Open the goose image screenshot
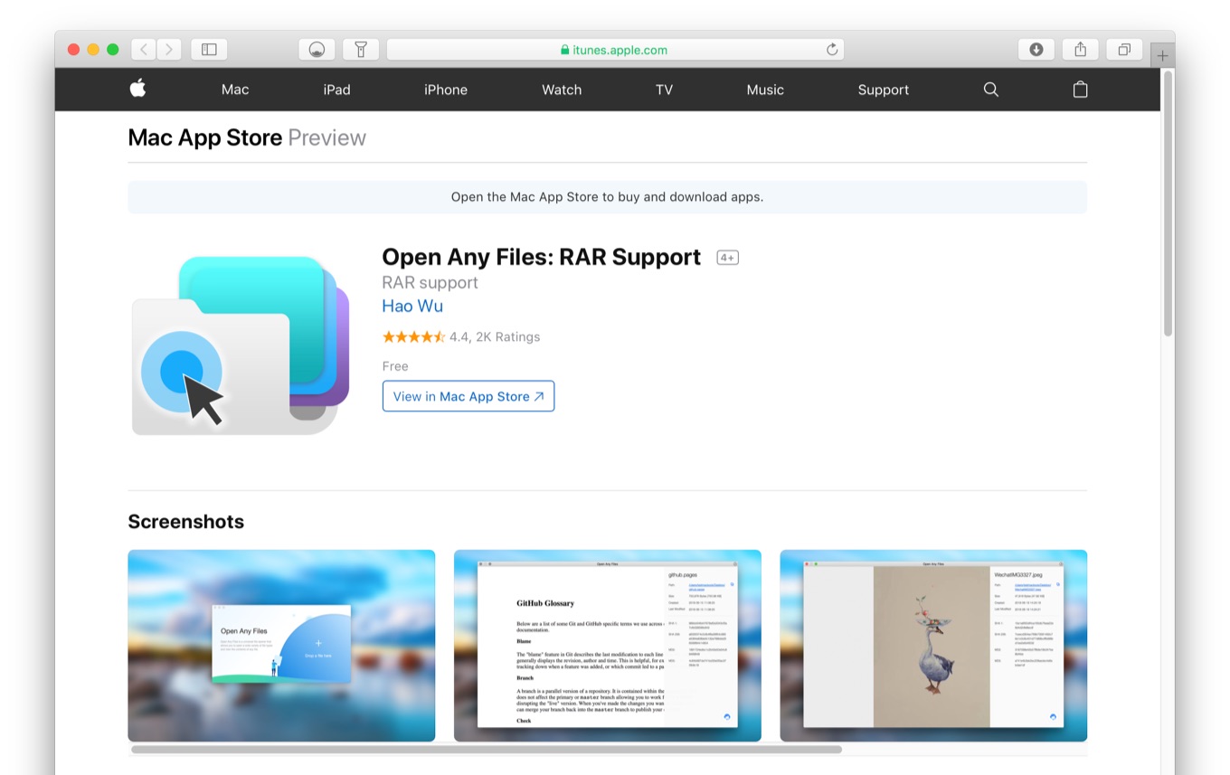The height and width of the screenshot is (775, 1230). click(x=933, y=646)
